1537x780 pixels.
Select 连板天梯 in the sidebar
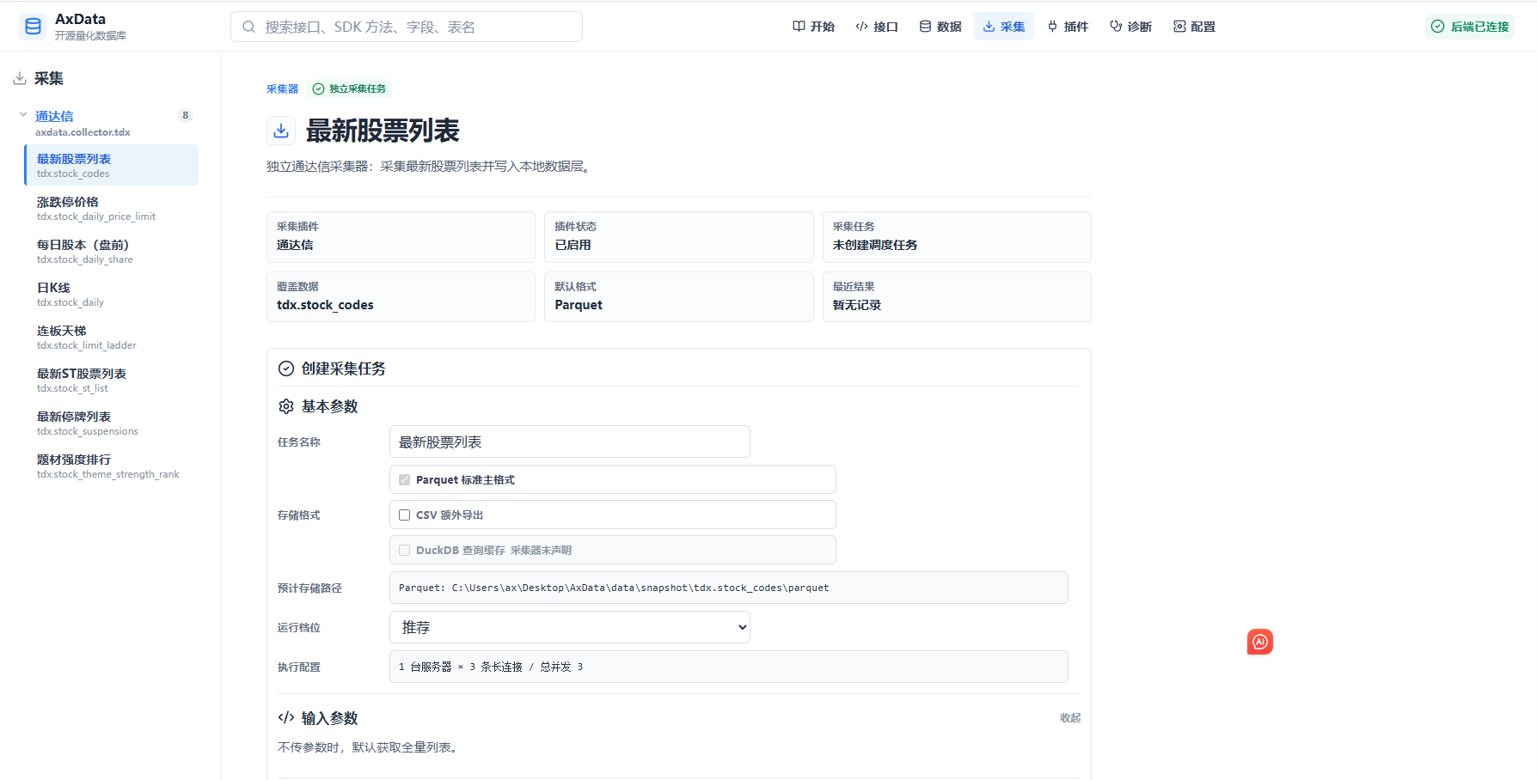112,337
